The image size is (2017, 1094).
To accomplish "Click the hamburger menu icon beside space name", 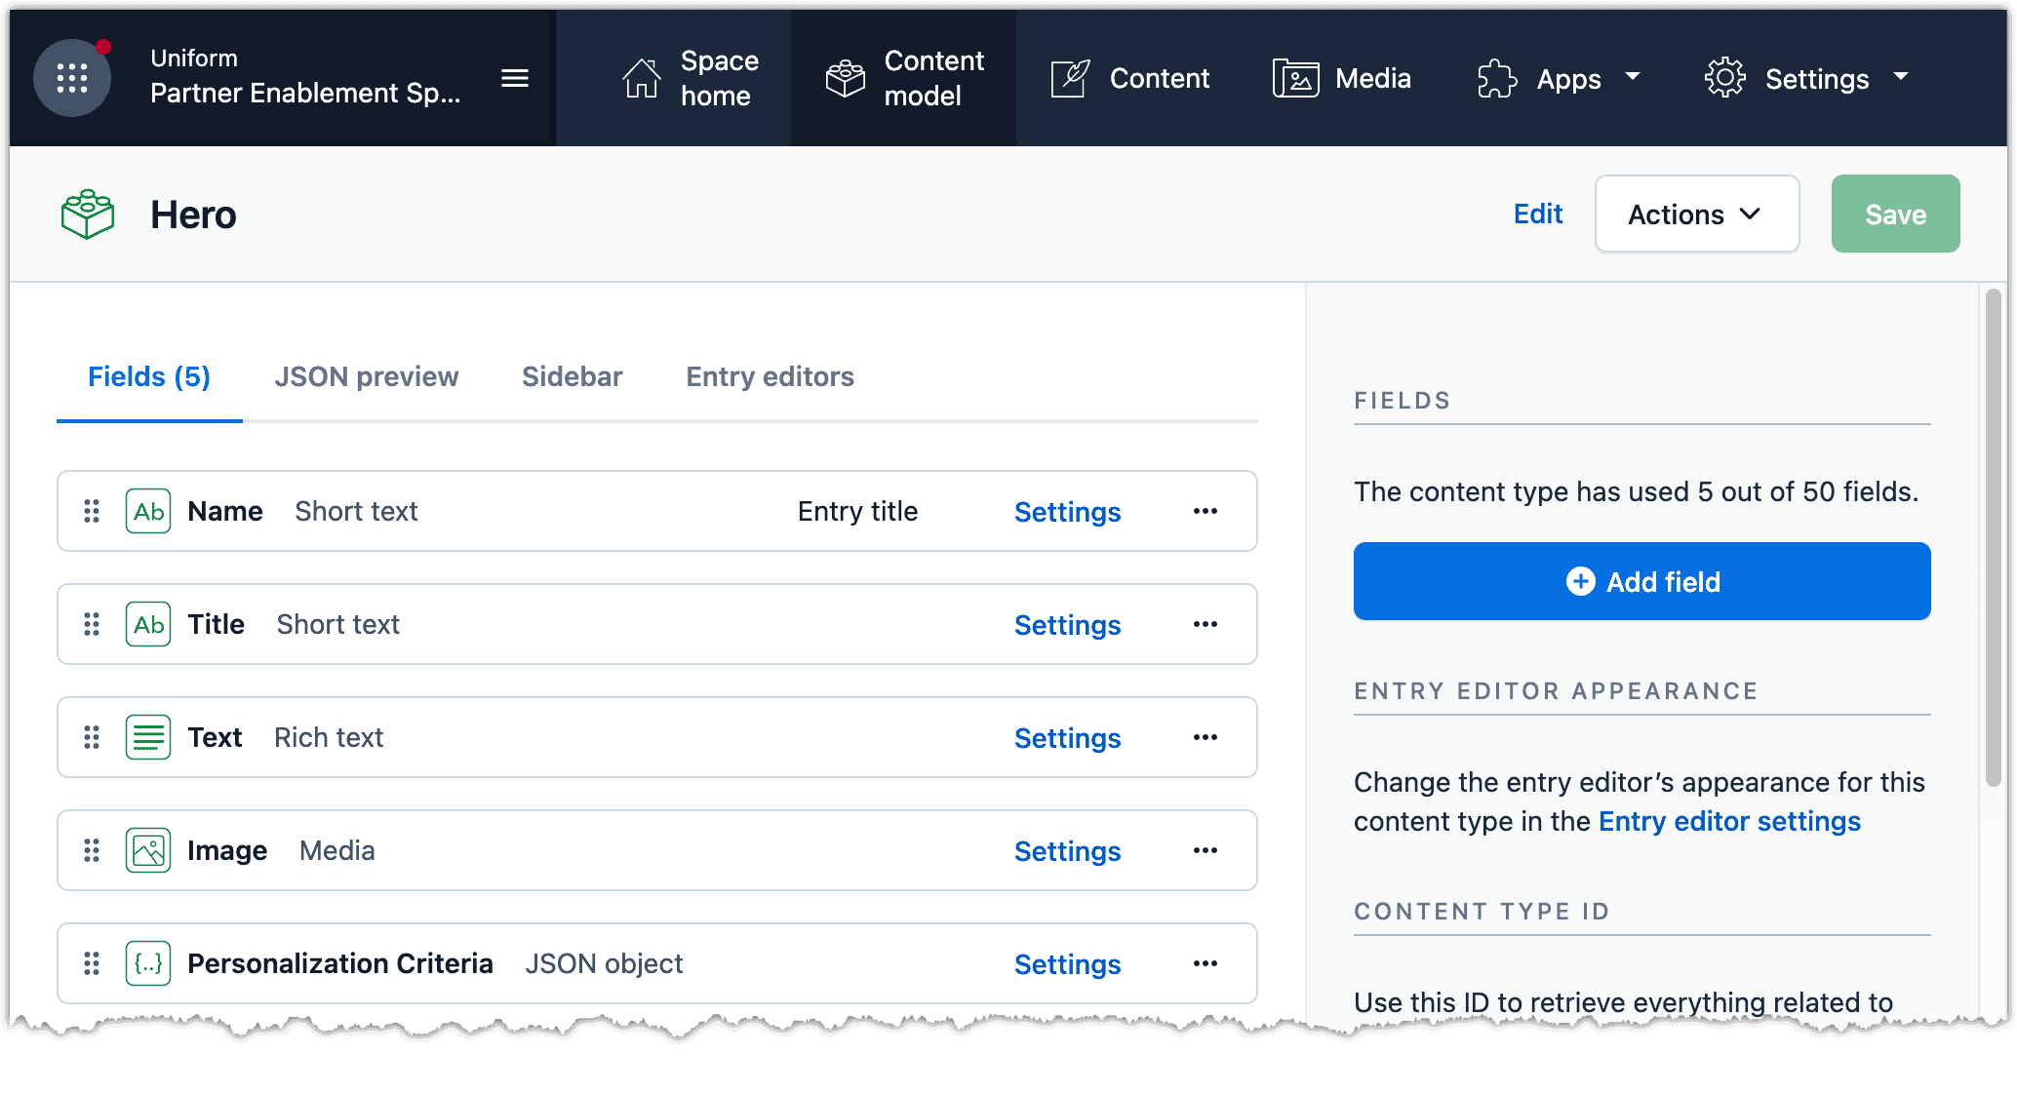I will [515, 78].
